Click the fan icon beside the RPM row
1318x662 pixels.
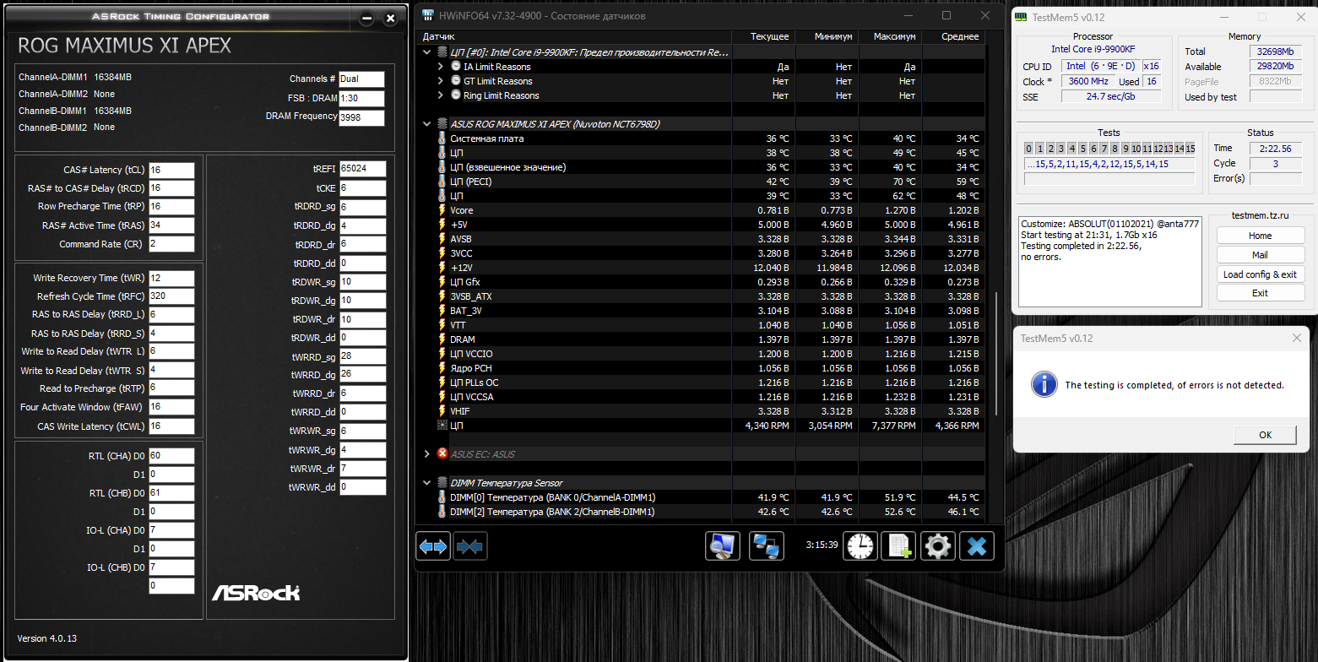pos(441,426)
